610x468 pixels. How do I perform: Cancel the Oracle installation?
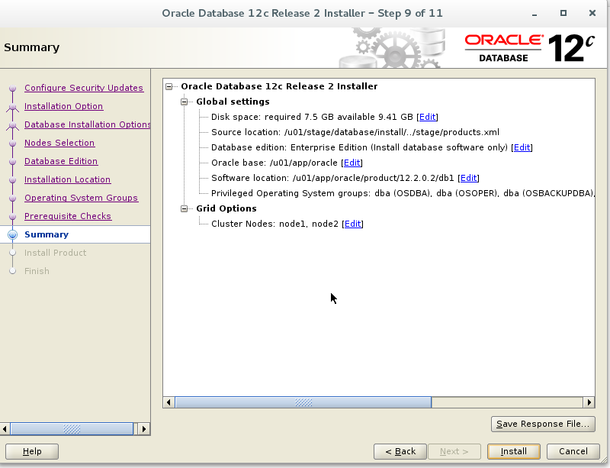click(x=573, y=451)
